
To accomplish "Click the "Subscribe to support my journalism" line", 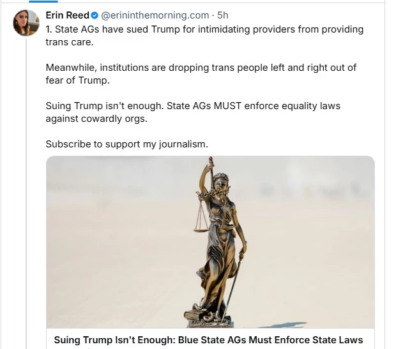I will coord(126,144).
